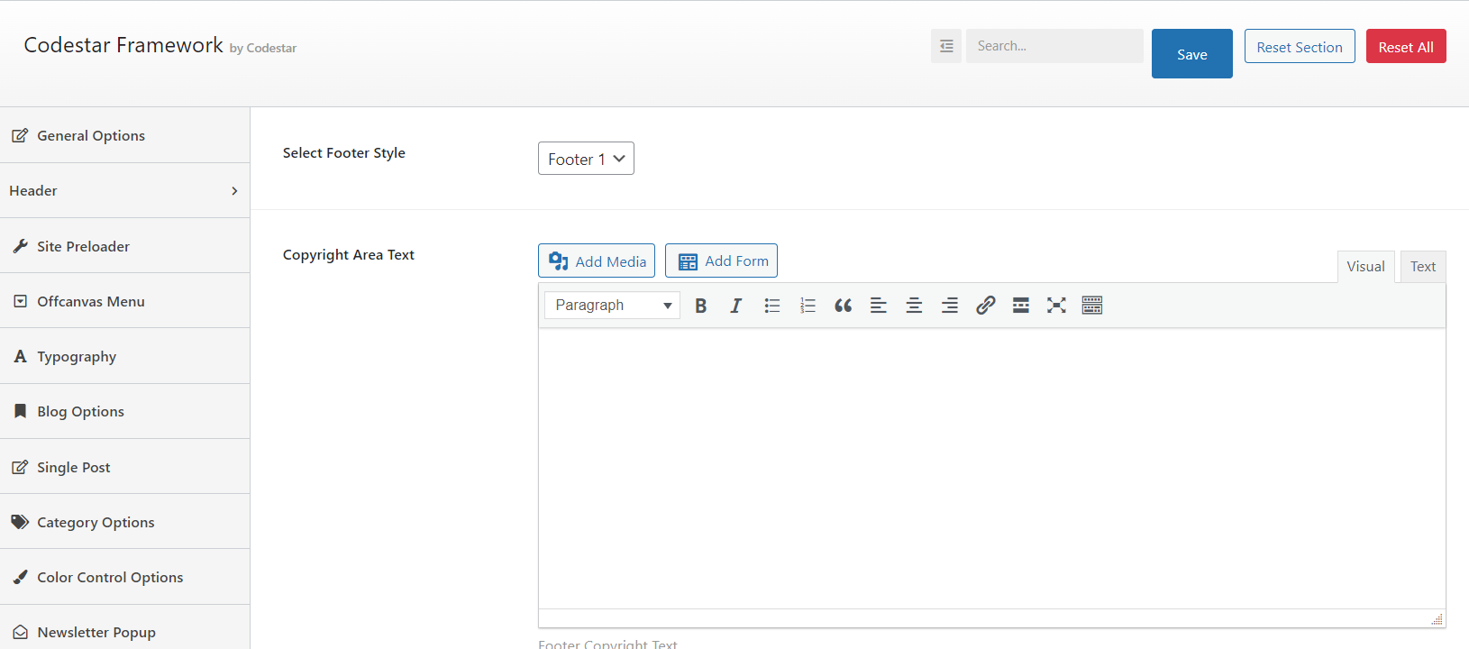Screen dimensions: 1469x649
Task: Insert a bulleted list
Action: (x=771, y=306)
